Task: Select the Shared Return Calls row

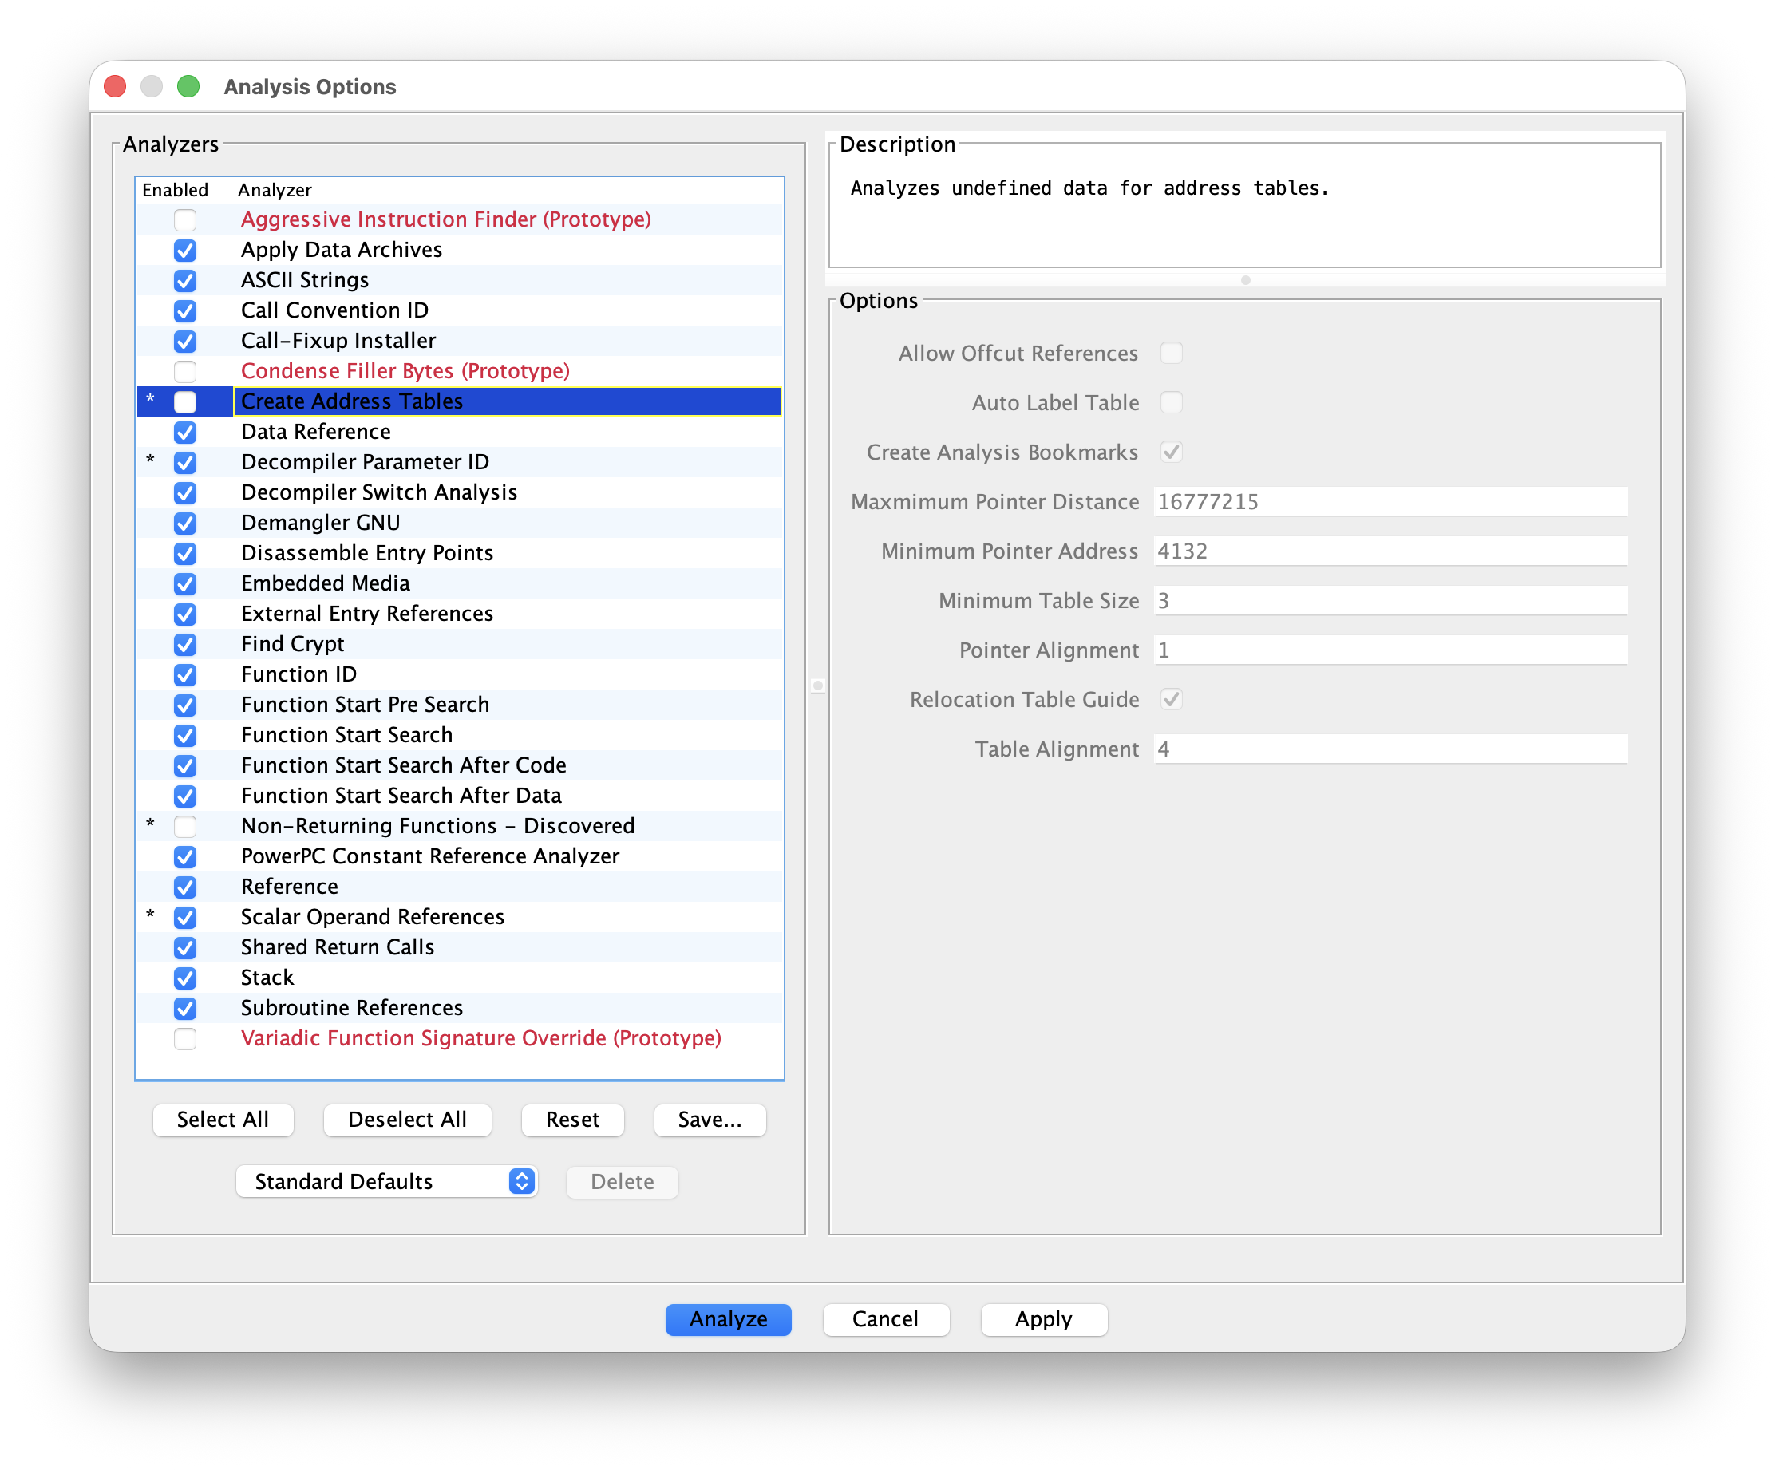Action: tap(460, 948)
